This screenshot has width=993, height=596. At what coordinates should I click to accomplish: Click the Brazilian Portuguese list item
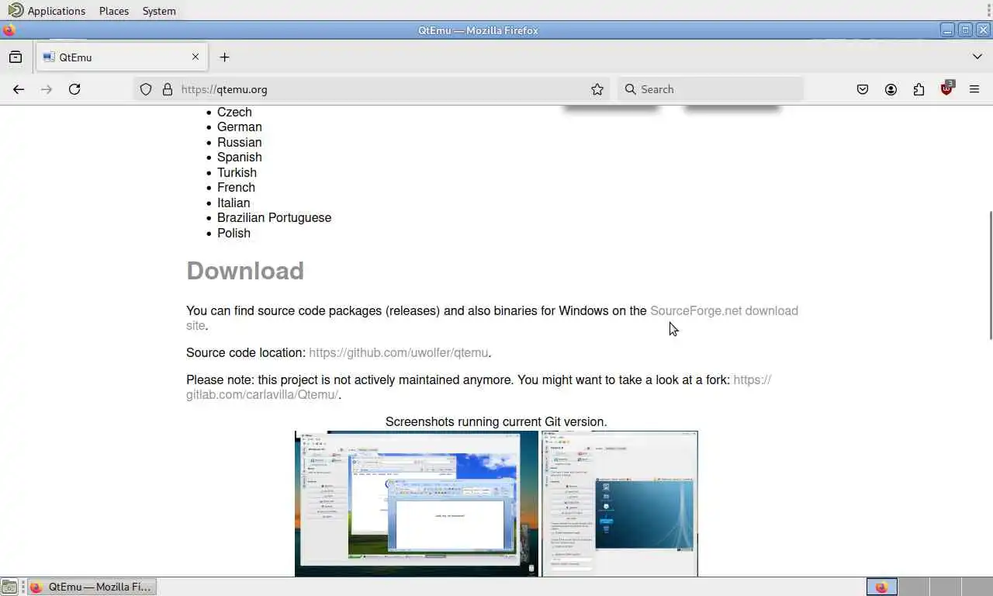pyautogui.click(x=274, y=217)
